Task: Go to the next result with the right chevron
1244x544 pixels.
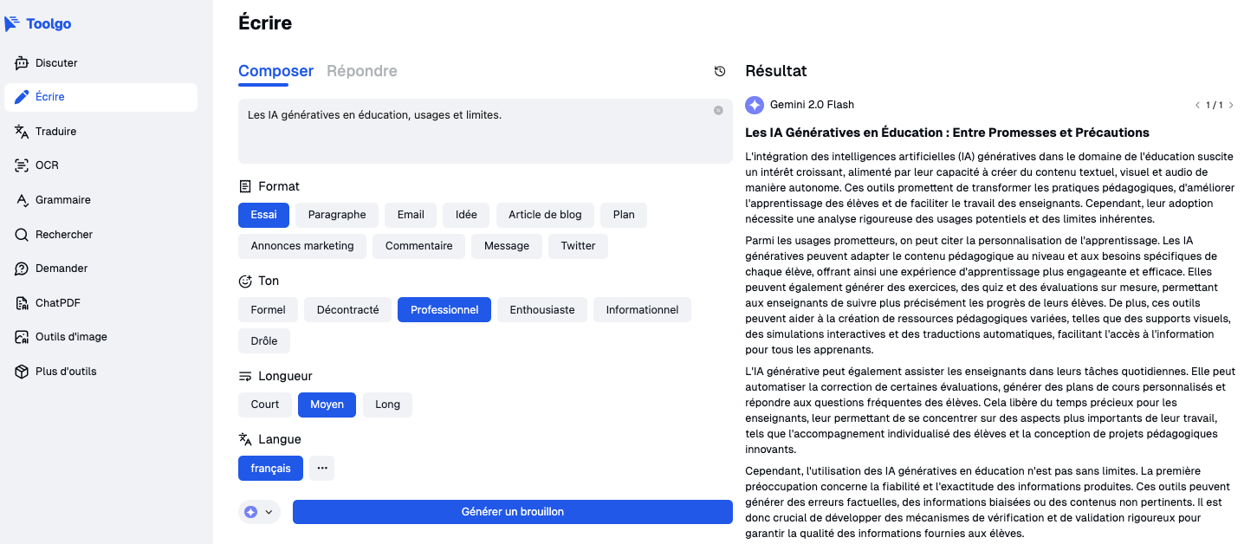Action: pyautogui.click(x=1231, y=105)
